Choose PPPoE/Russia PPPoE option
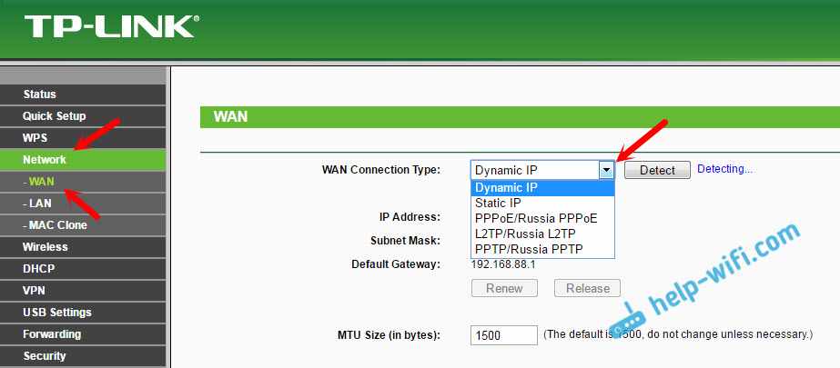840x368 pixels. (542, 219)
